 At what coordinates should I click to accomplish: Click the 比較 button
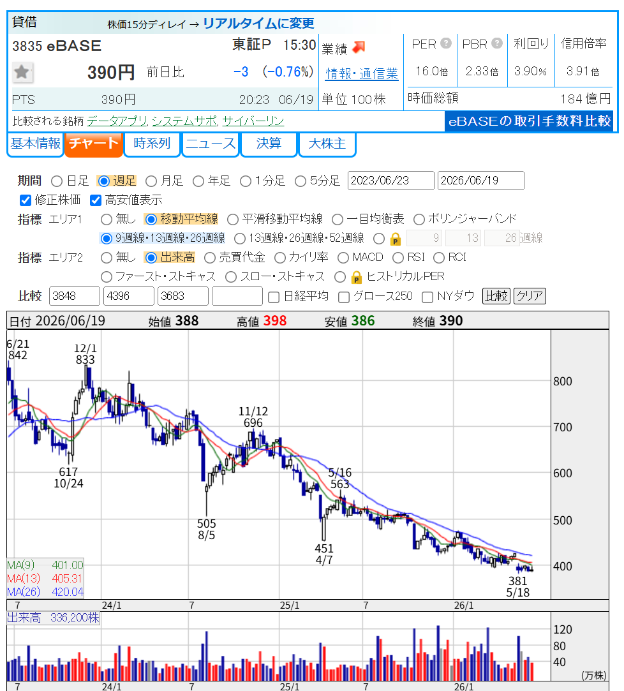pyautogui.click(x=496, y=296)
